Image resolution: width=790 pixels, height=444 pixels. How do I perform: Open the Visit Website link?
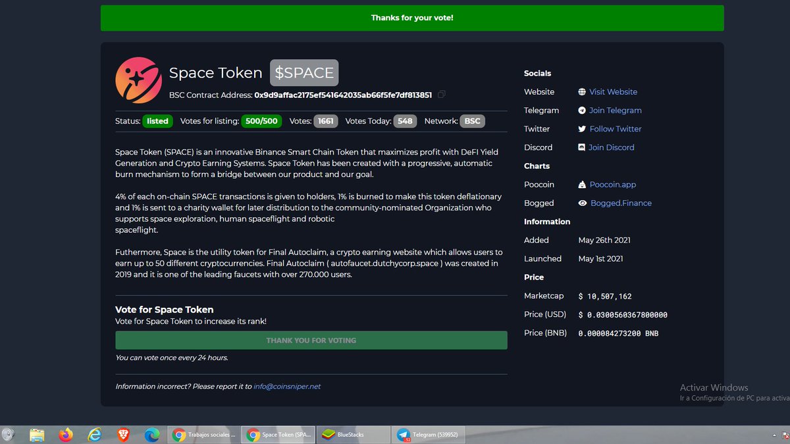(613, 92)
